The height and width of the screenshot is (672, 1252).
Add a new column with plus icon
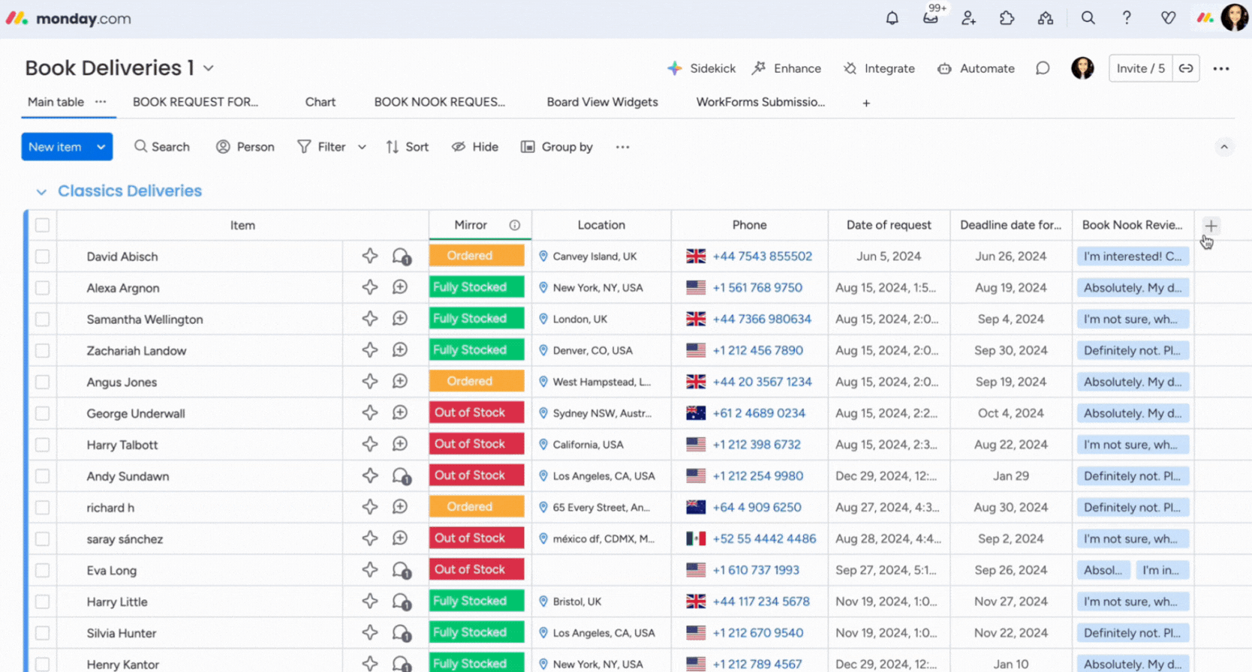(1211, 226)
